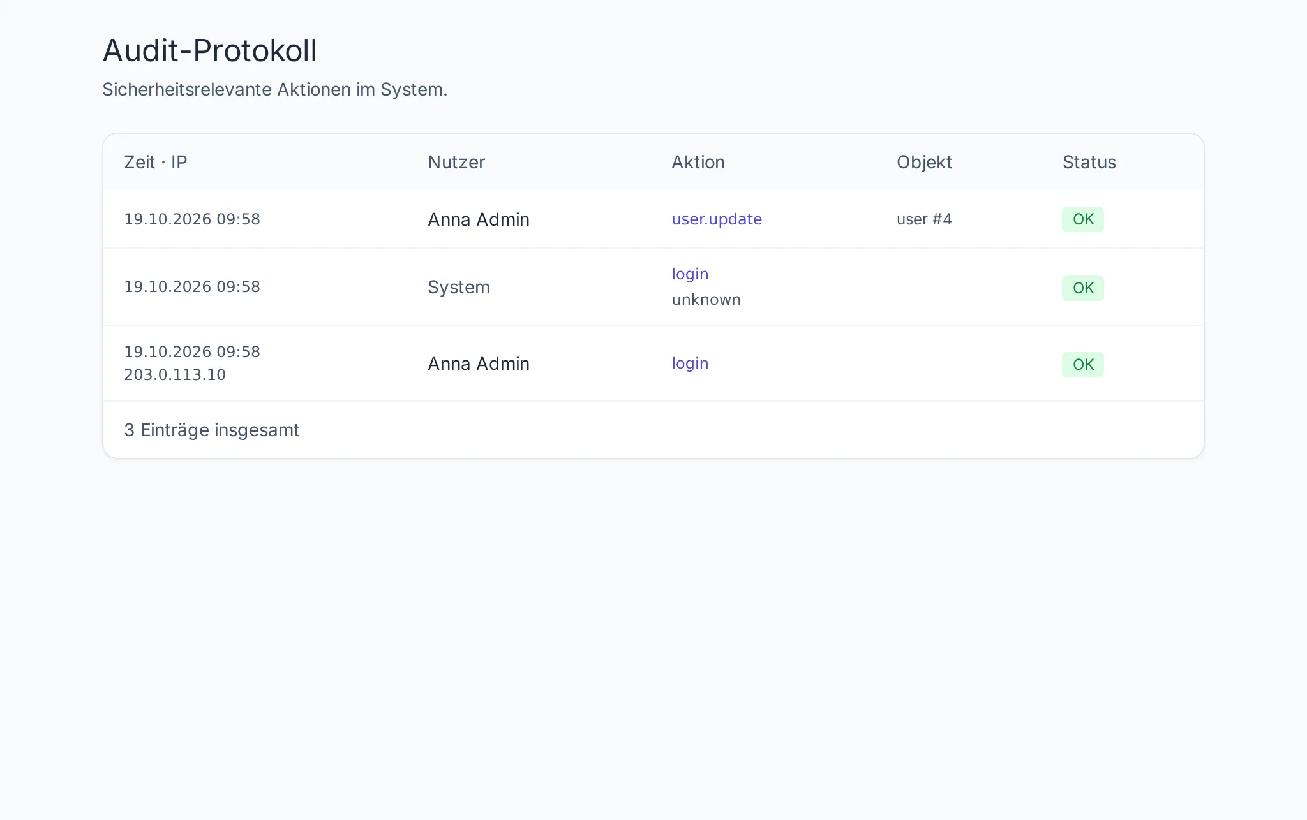Click the OK status badge in the user.update row
1307x820 pixels.
coord(1083,219)
